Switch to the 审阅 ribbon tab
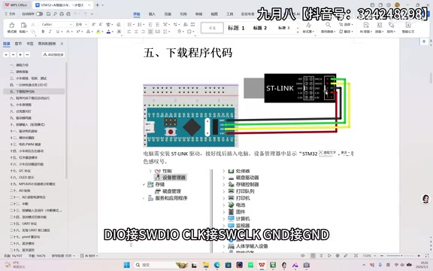Screen dimensions: 433x271 (198, 14)
